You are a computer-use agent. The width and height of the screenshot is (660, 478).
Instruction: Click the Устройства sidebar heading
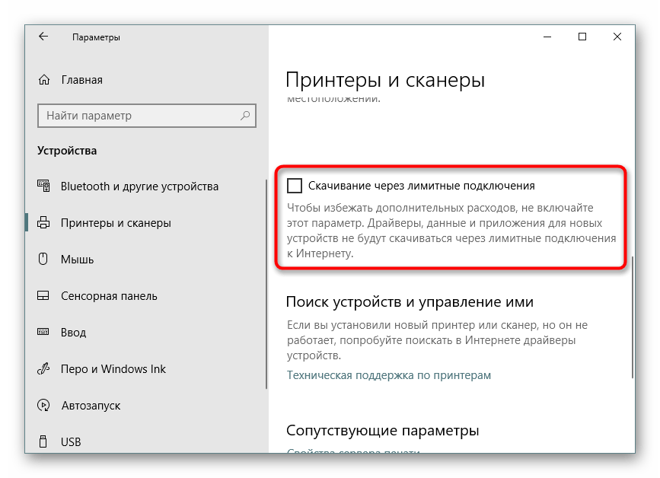pyautogui.click(x=67, y=151)
